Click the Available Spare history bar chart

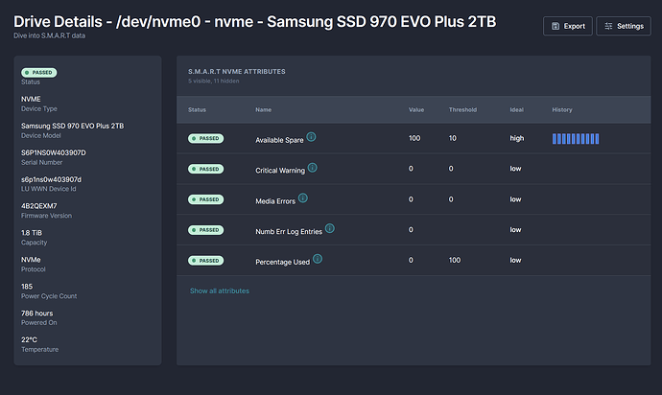click(575, 139)
